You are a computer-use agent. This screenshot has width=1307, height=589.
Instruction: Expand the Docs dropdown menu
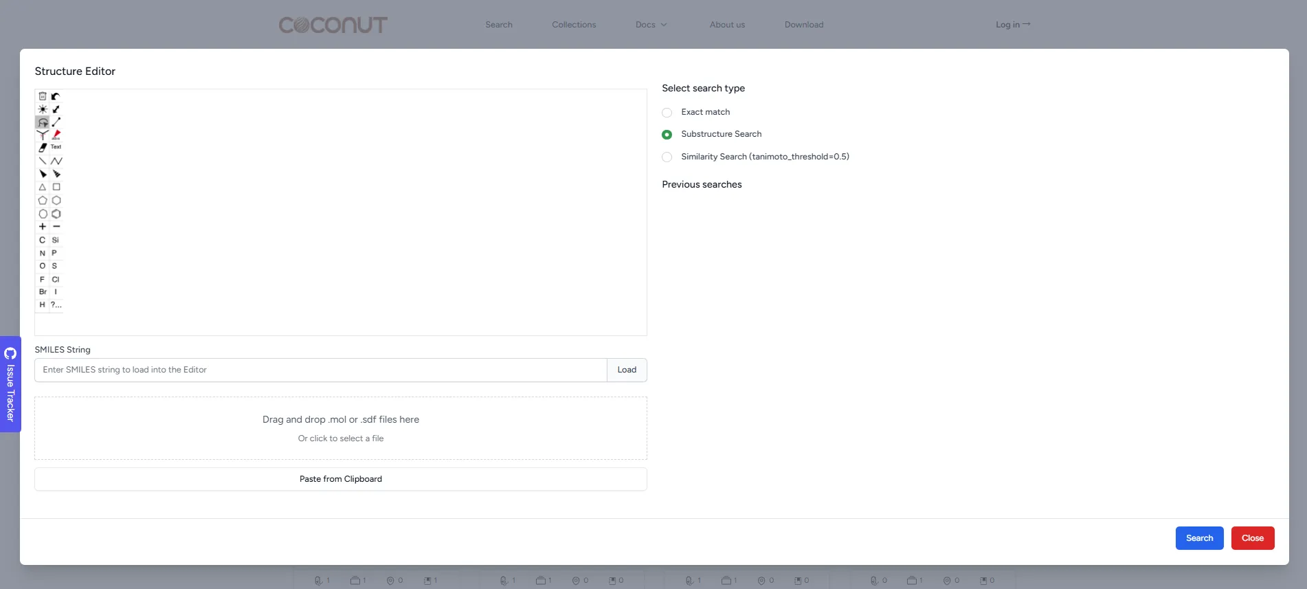click(x=651, y=25)
